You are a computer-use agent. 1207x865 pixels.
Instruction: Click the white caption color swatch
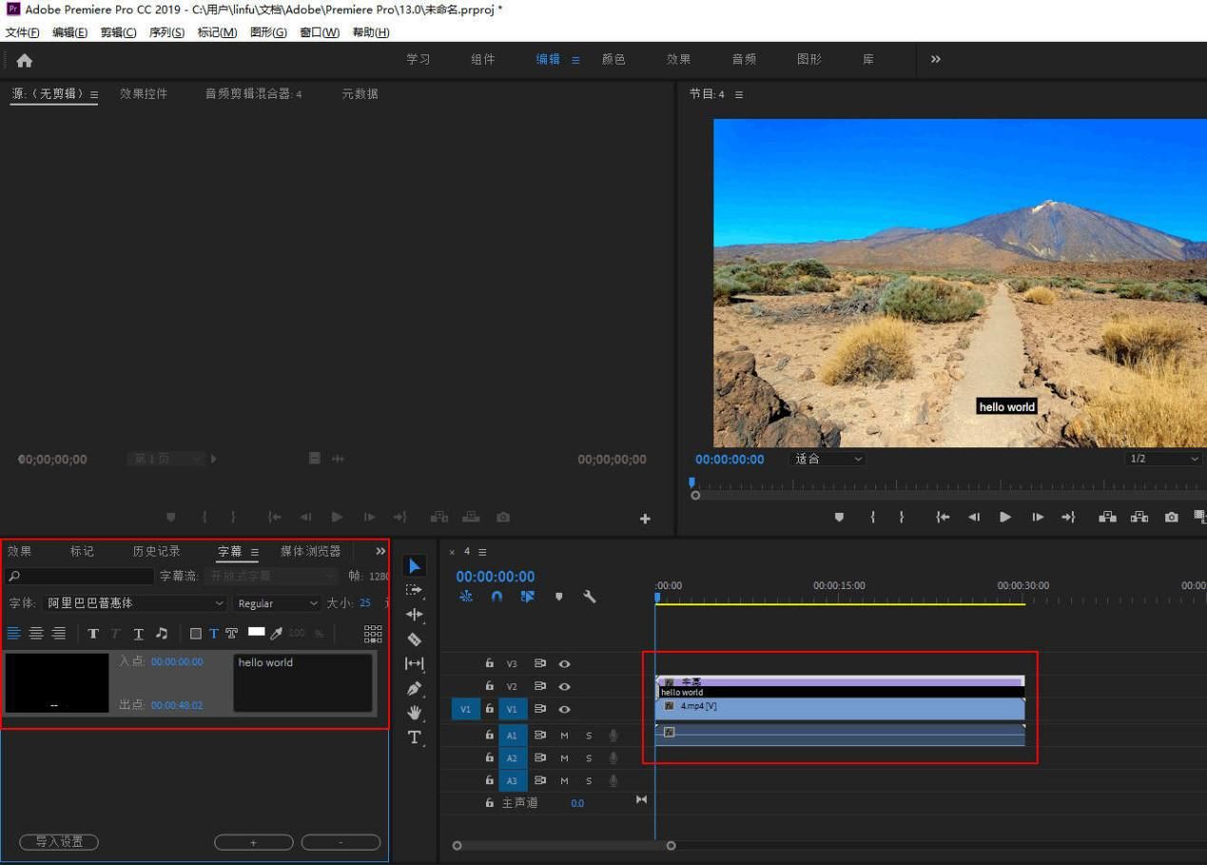coord(256,632)
